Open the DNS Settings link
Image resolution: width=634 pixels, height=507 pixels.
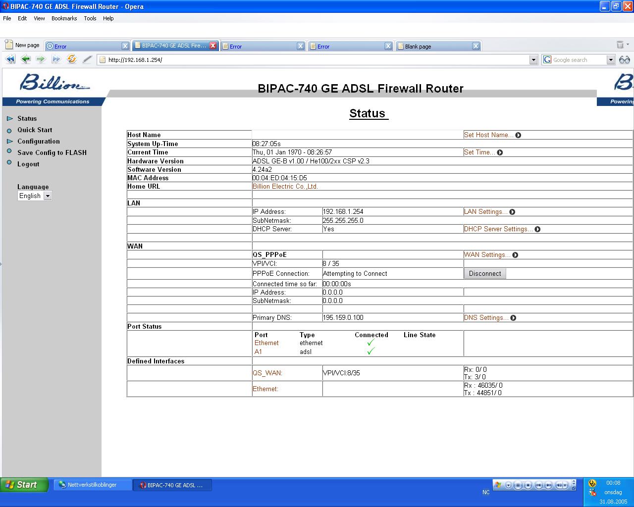coord(486,318)
